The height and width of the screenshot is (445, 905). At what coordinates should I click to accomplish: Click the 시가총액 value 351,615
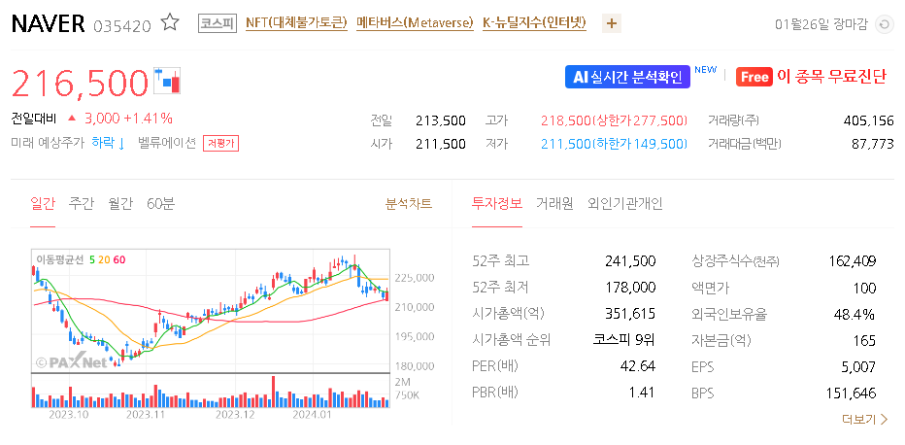click(x=630, y=314)
